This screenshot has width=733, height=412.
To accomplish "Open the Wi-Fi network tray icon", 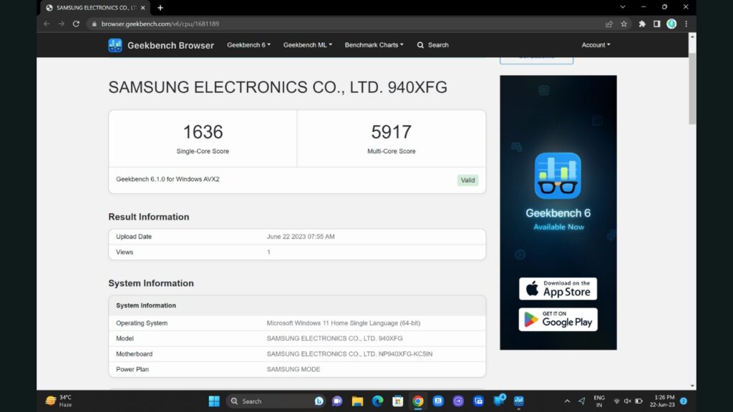I will pos(616,401).
